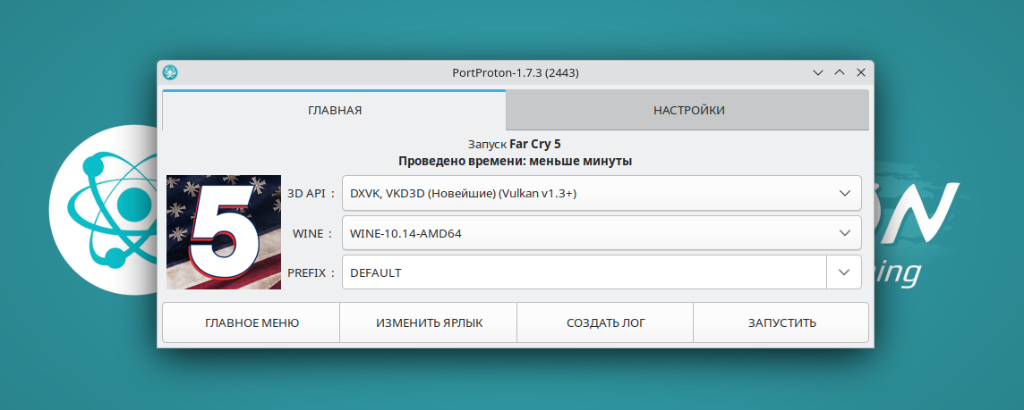Maximize the PortProton window
The width and height of the screenshot is (1024, 410).
(839, 72)
